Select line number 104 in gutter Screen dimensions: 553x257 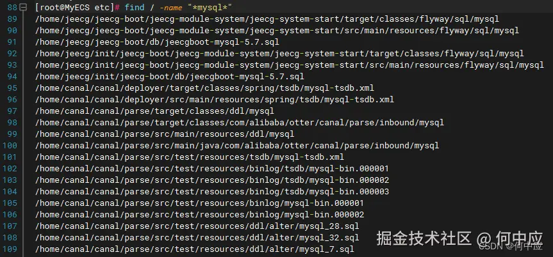click(x=10, y=192)
